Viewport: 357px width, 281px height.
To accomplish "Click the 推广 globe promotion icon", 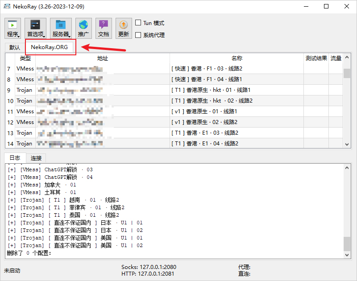I will [x=84, y=28].
